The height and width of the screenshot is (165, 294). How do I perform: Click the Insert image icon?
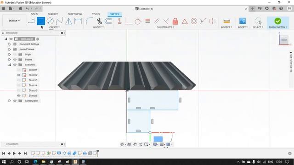(x=243, y=21)
